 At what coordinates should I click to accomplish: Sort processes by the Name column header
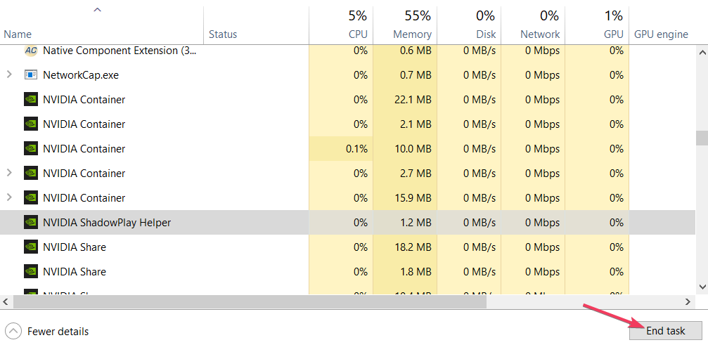18,34
